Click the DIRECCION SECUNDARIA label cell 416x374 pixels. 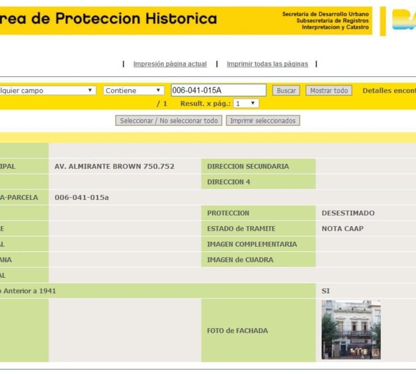pos(258,166)
